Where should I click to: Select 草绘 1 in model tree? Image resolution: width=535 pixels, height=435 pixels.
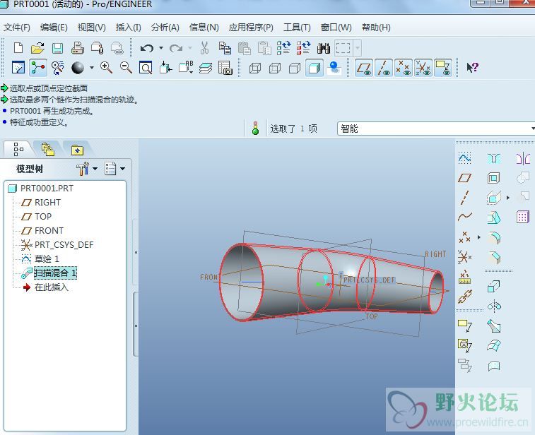pos(47,258)
